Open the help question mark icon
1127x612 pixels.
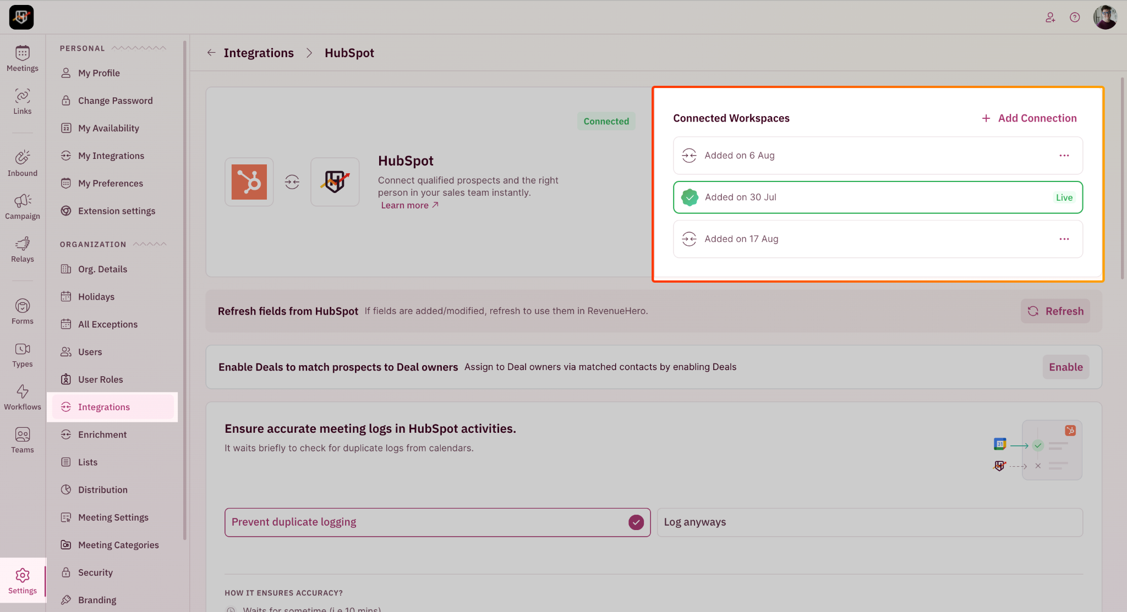tap(1075, 18)
